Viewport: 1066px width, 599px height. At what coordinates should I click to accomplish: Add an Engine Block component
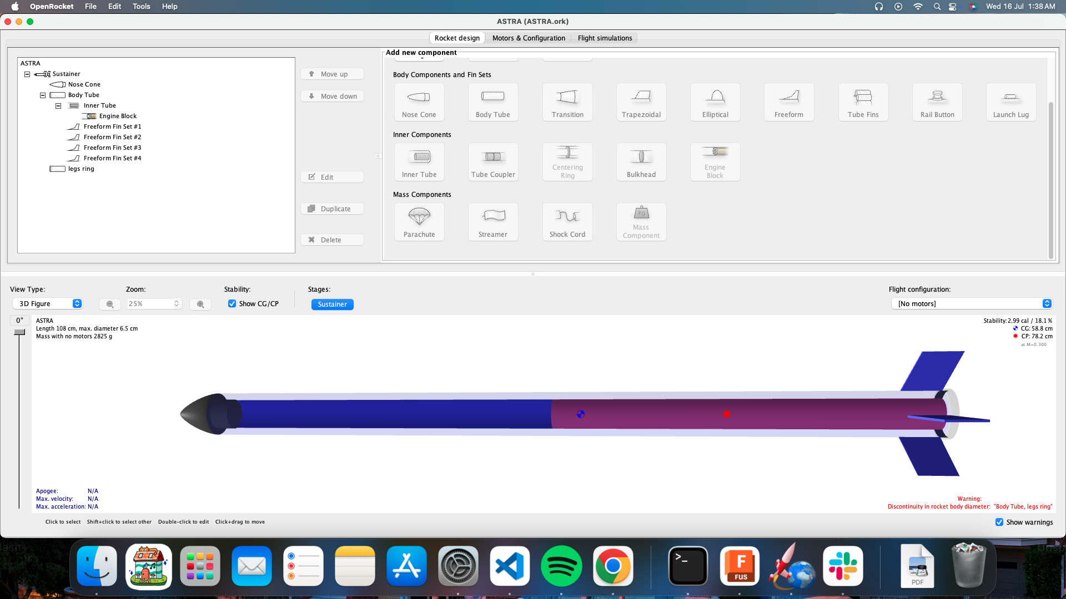(x=715, y=162)
